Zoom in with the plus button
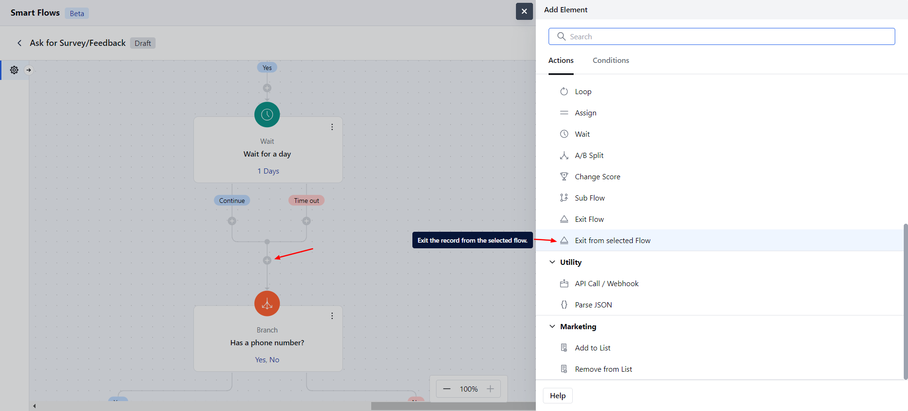 pos(490,389)
